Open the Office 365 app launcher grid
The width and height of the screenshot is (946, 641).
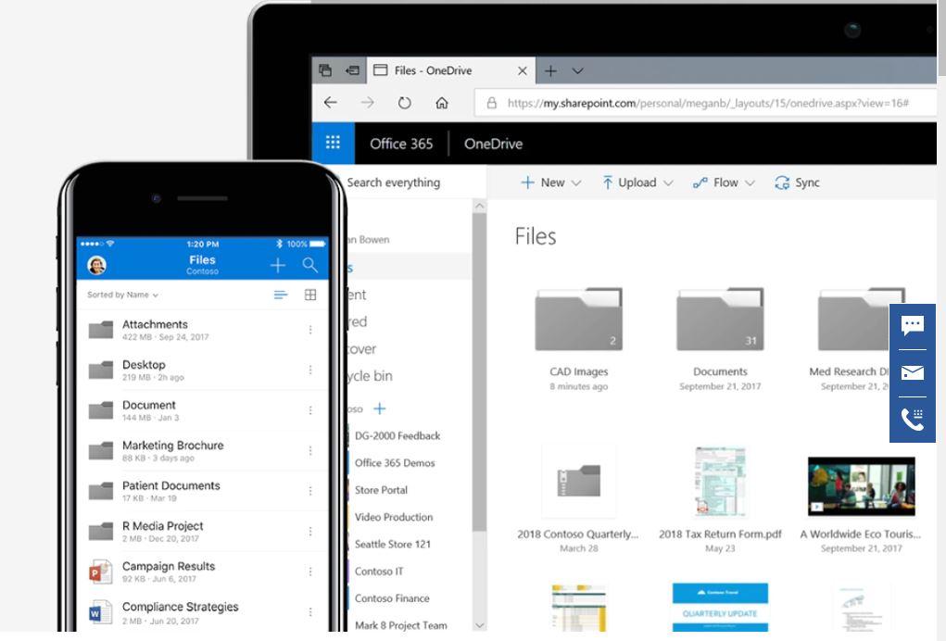click(333, 143)
